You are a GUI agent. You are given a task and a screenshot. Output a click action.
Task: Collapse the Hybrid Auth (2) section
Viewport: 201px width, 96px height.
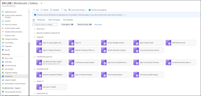(35, 93)
